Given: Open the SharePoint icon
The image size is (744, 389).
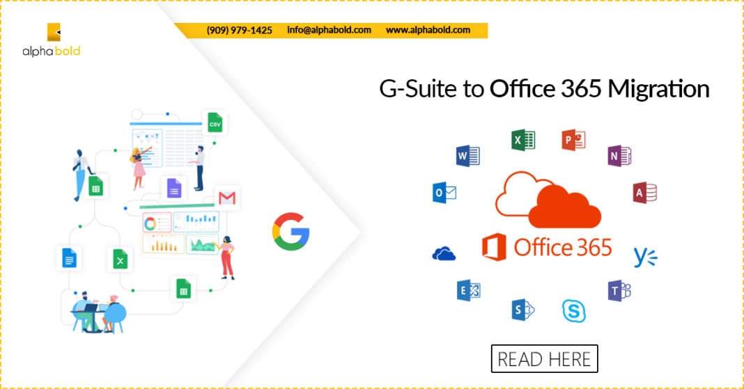Looking at the screenshot, I should (x=522, y=310).
